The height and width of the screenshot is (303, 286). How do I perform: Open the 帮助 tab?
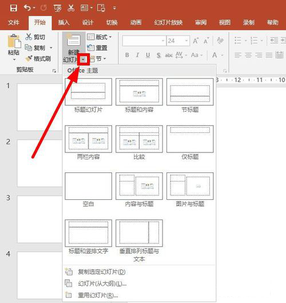click(x=273, y=22)
